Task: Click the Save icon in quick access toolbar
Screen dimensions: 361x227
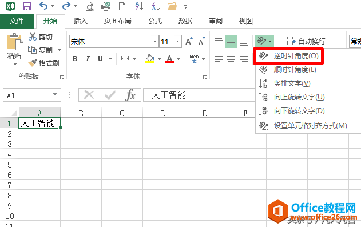Action: (x=27, y=6)
